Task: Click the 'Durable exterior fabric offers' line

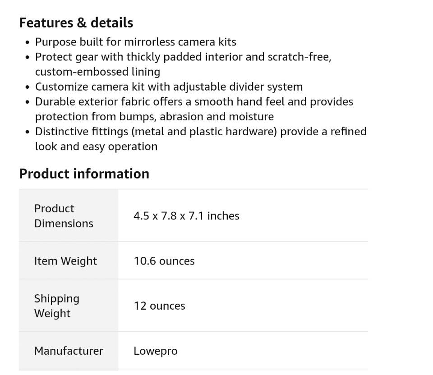Action: point(194,101)
